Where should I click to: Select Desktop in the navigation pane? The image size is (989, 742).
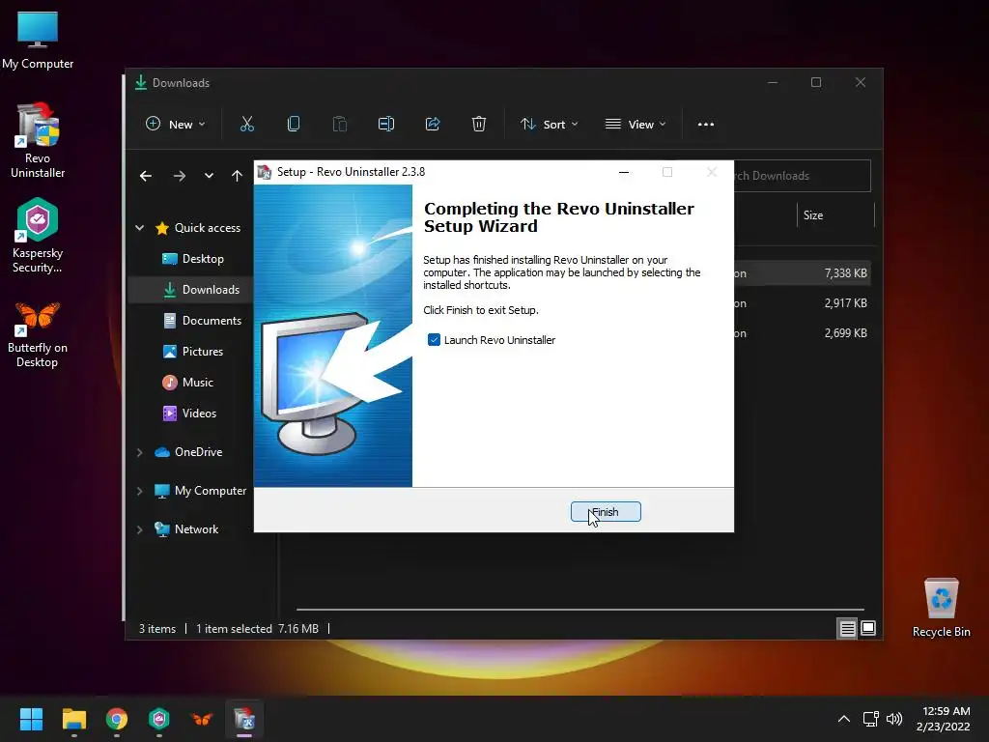click(x=203, y=259)
